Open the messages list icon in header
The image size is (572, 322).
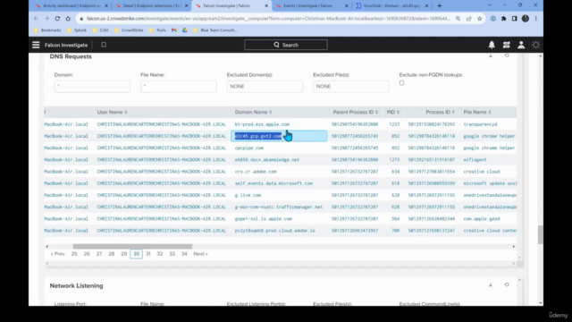click(507, 45)
